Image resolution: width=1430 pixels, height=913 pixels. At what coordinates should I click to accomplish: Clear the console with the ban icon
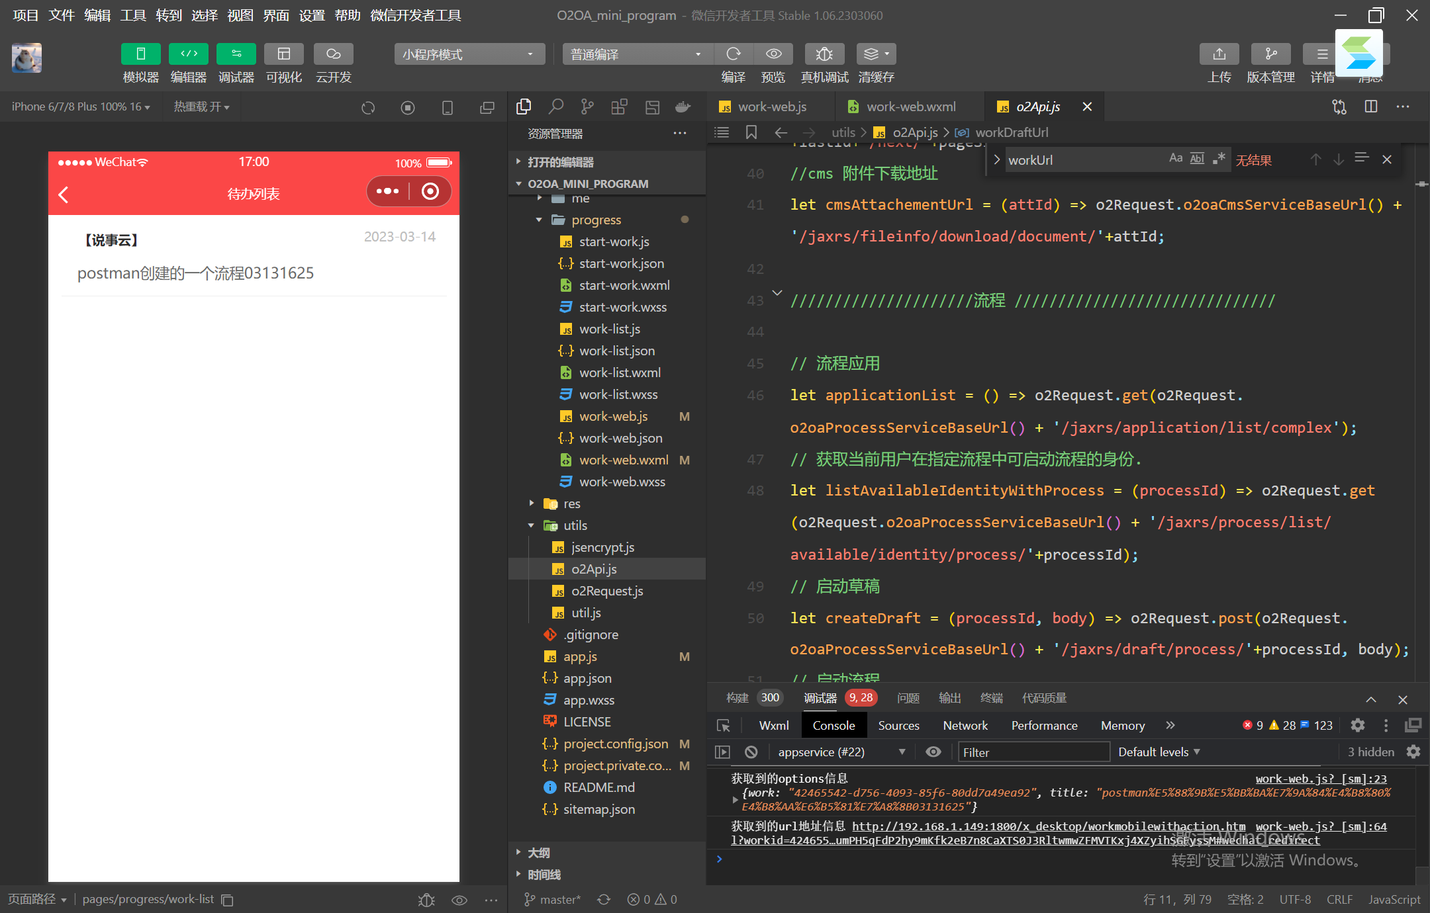point(751,752)
